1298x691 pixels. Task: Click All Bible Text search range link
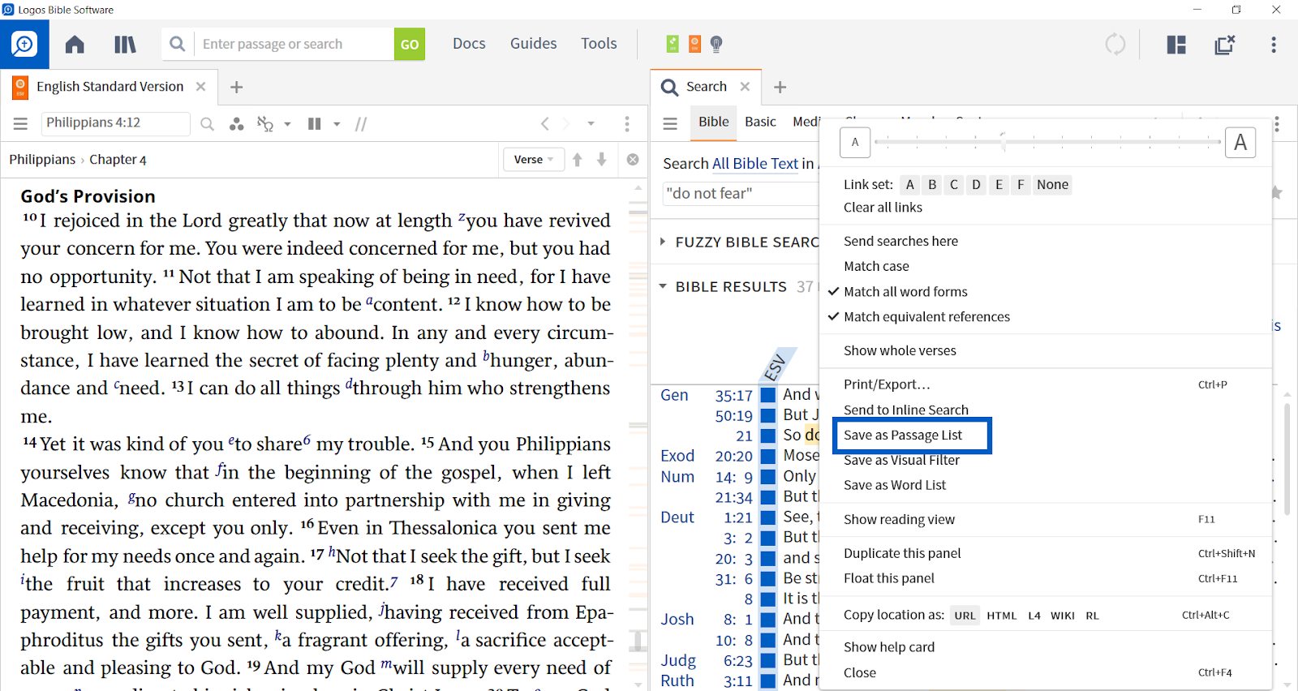point(755,164)
